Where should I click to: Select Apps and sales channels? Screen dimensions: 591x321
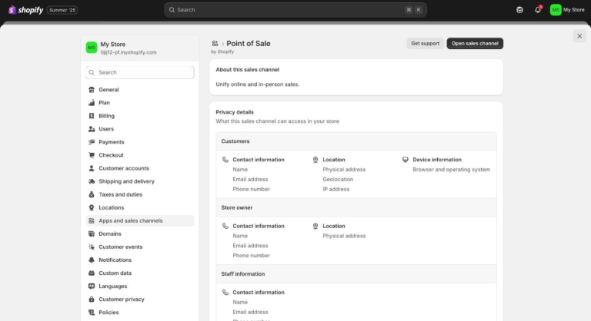click(130, 220)
